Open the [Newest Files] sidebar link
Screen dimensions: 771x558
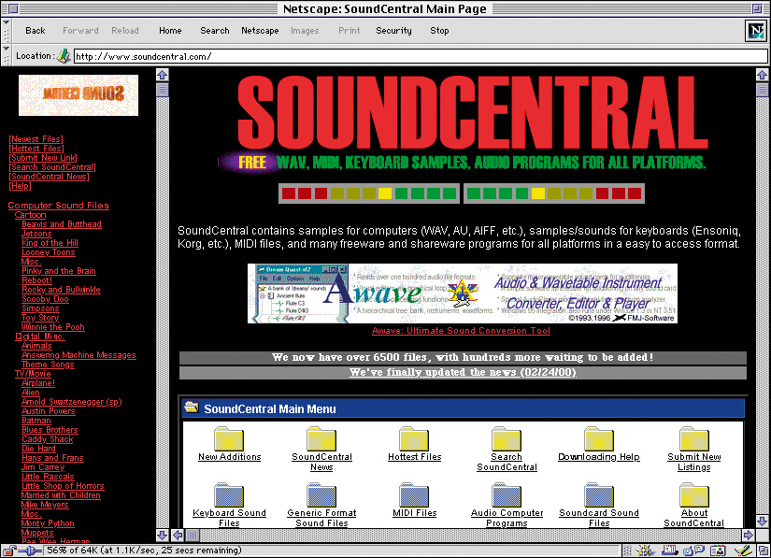(36, 139)
